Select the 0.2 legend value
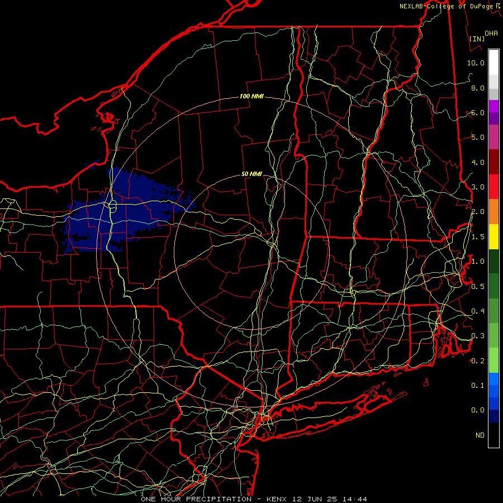 (478, 361)
